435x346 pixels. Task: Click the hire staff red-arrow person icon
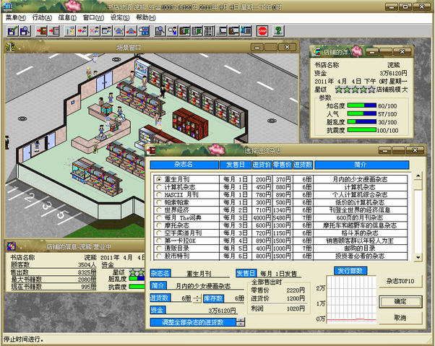pyautogui.click(x=82, y=31)
